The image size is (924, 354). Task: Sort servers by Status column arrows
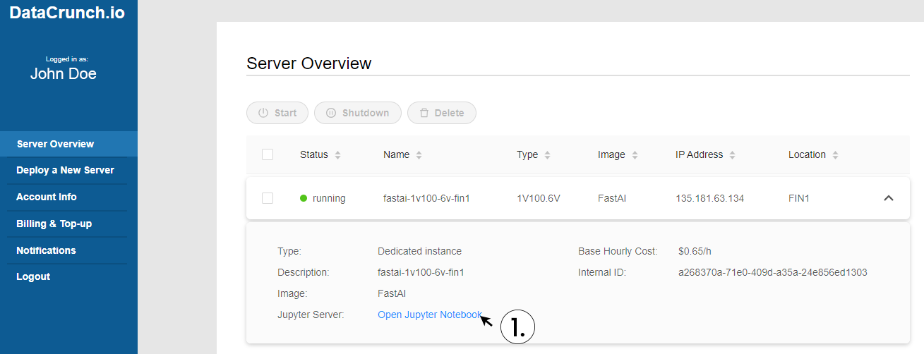(x=337, y=155)
